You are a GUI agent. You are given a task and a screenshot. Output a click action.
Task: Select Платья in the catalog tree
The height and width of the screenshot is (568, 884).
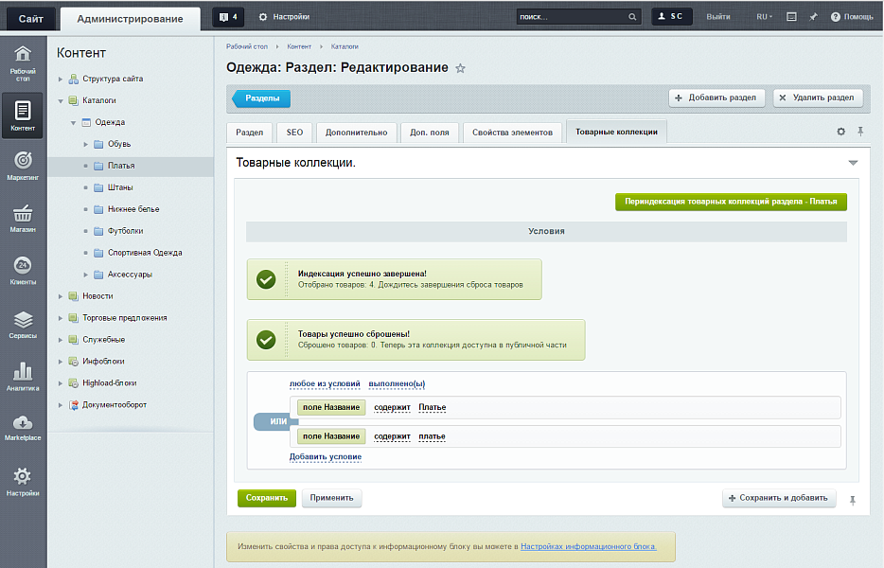pyautogui.click(x=121, y=166)
